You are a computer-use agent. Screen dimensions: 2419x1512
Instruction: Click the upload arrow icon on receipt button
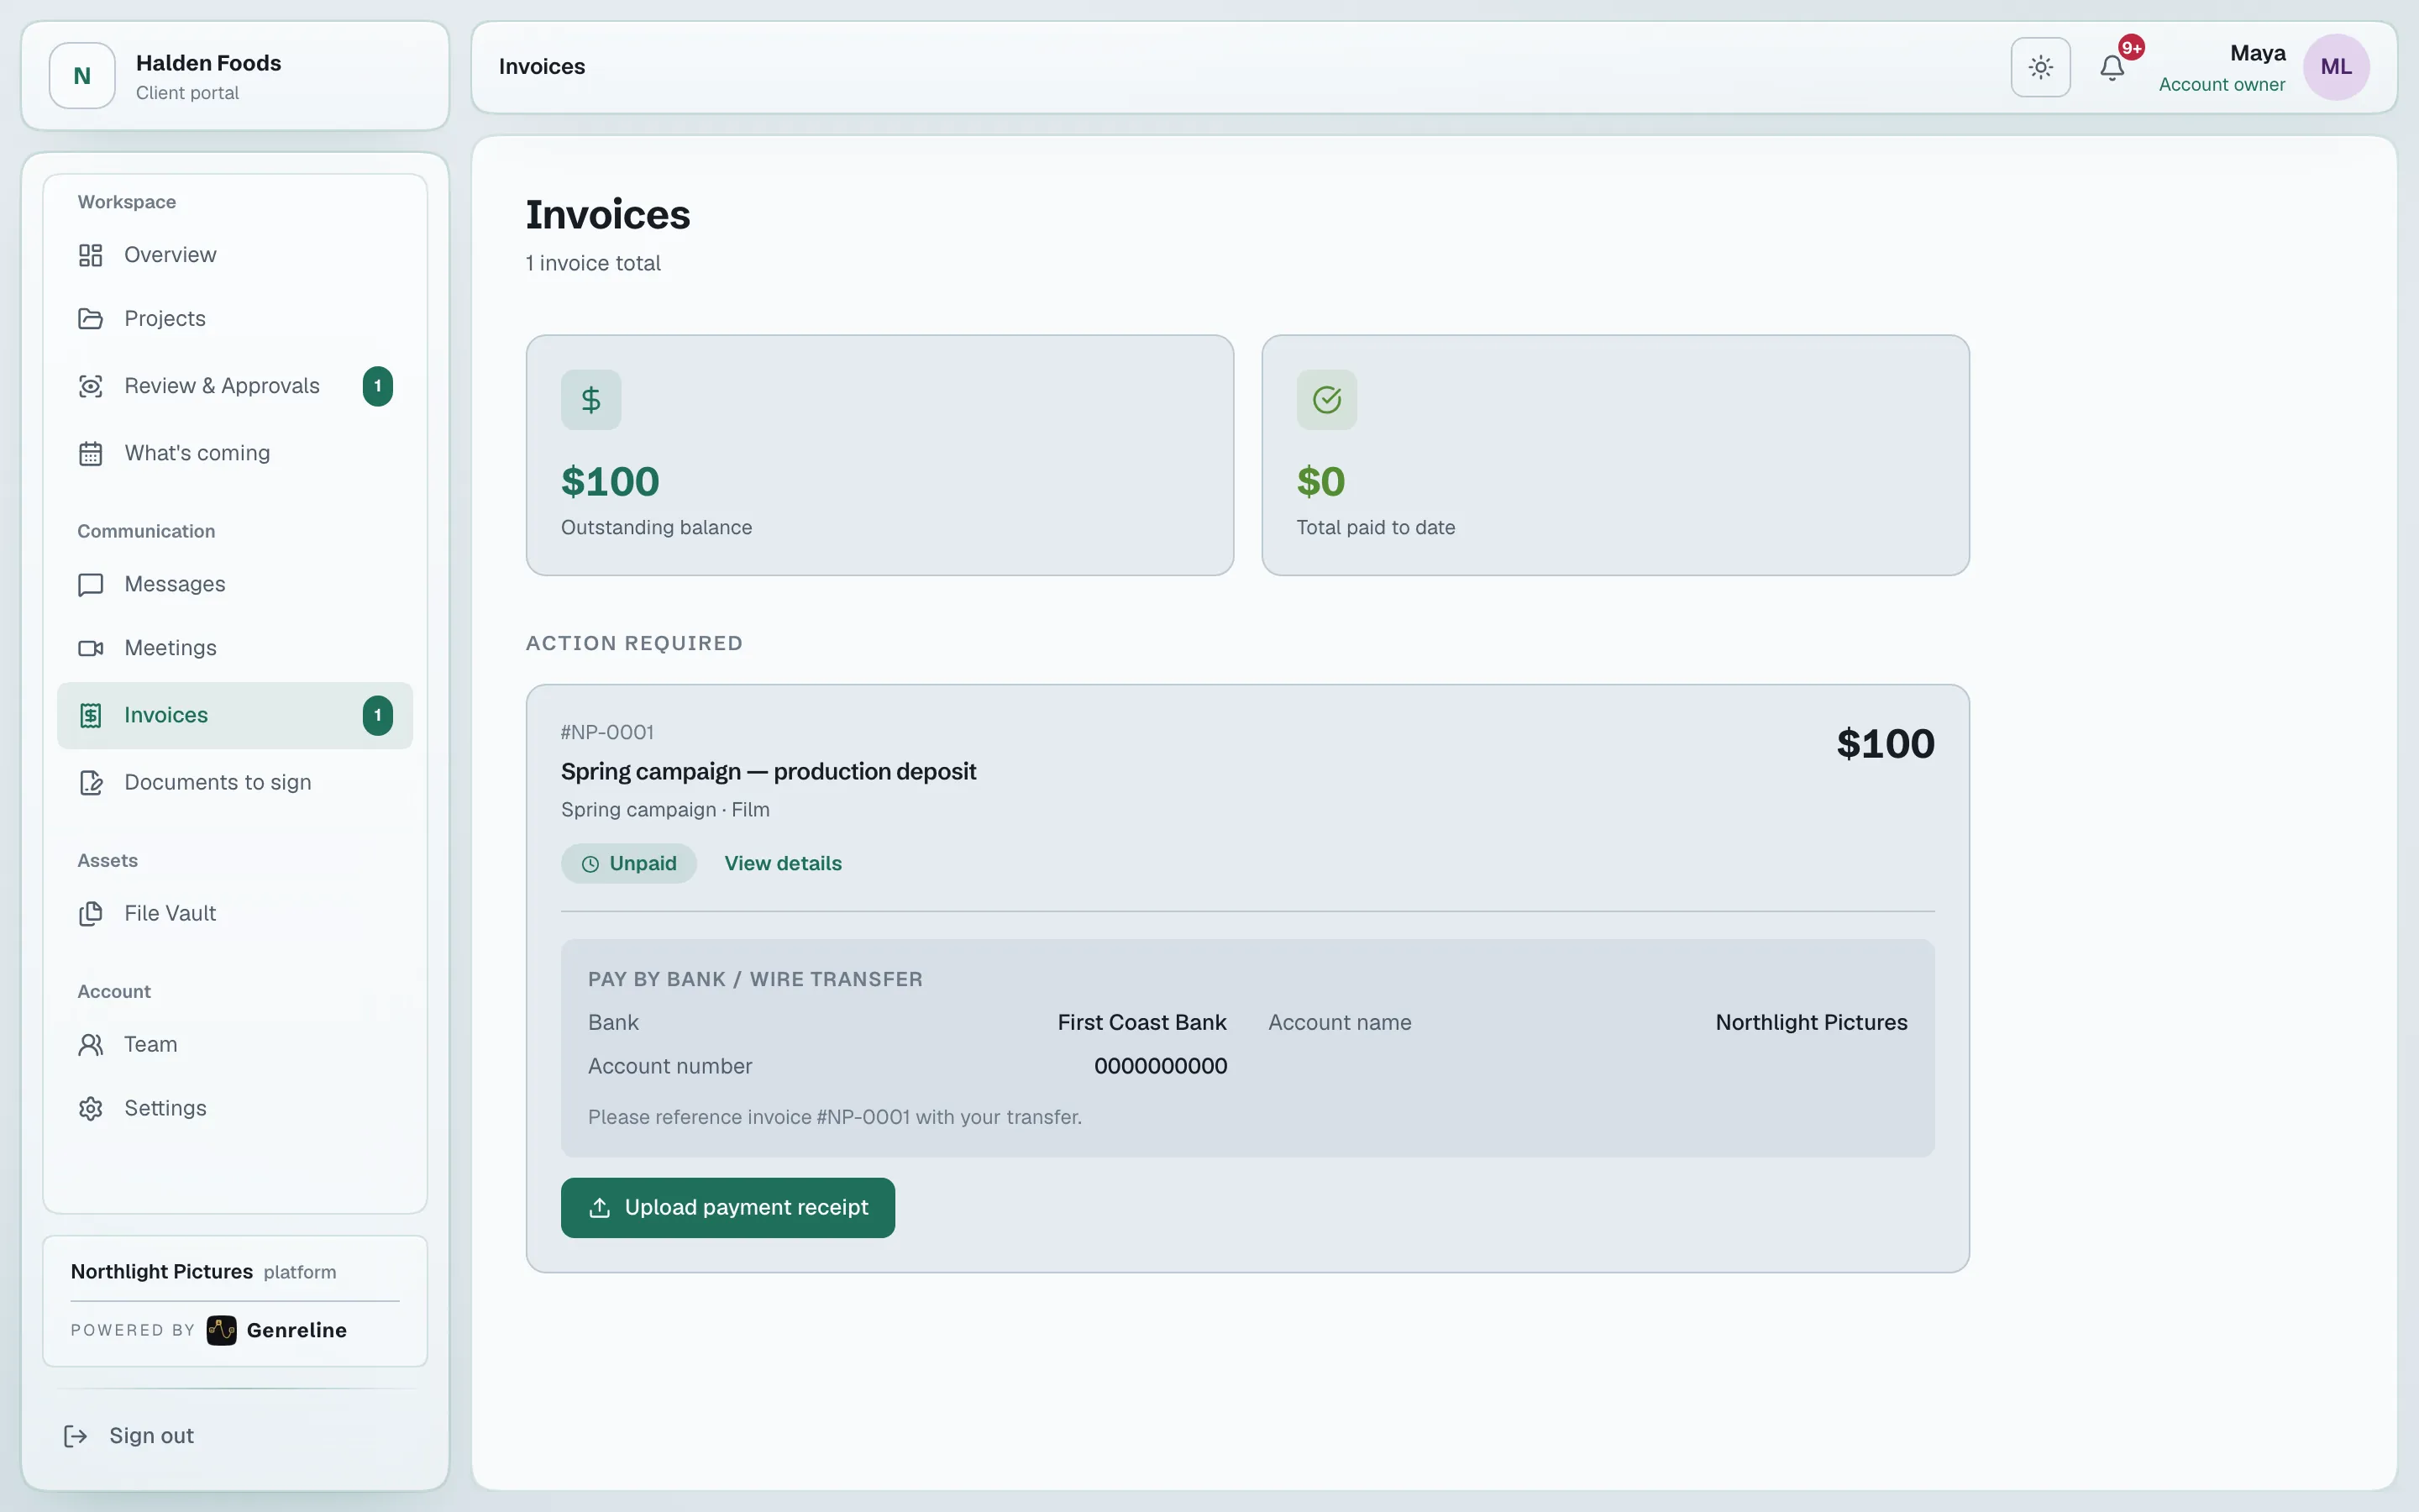(600, 1208)
